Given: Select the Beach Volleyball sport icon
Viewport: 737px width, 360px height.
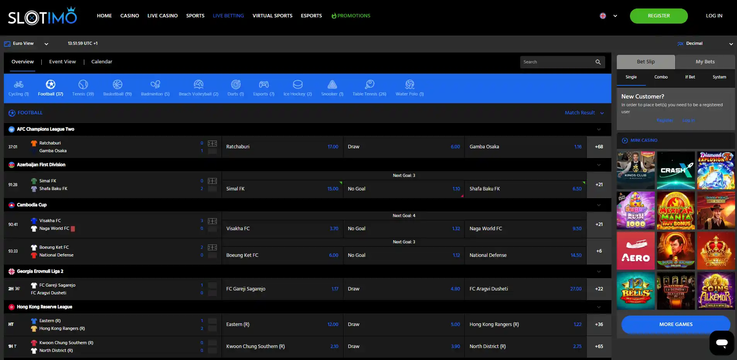Looking at the screenshot, I should click(x=199, y=84).
